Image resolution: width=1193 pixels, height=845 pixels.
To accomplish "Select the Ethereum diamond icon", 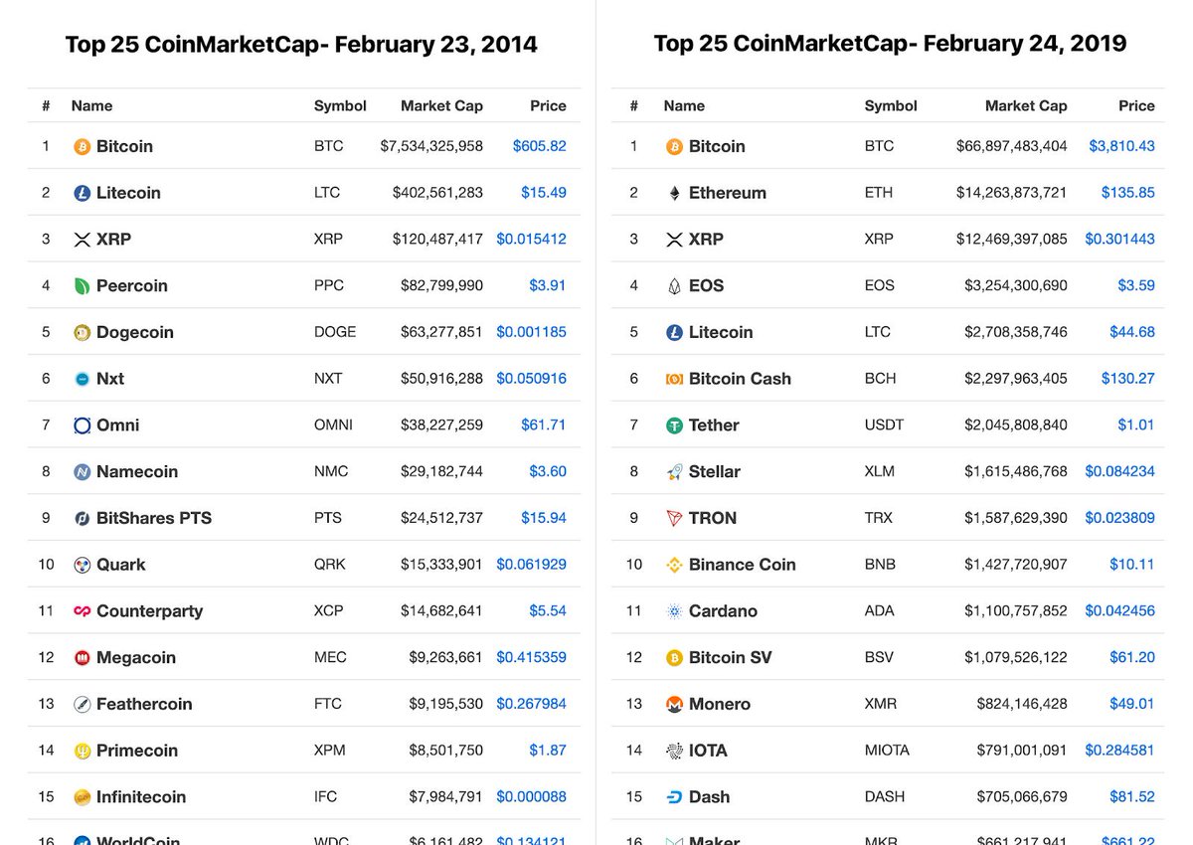I will [674, 193].
